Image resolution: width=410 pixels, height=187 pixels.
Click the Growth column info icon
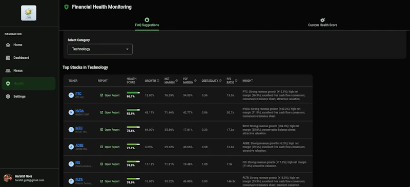click(x=158, y=81)
